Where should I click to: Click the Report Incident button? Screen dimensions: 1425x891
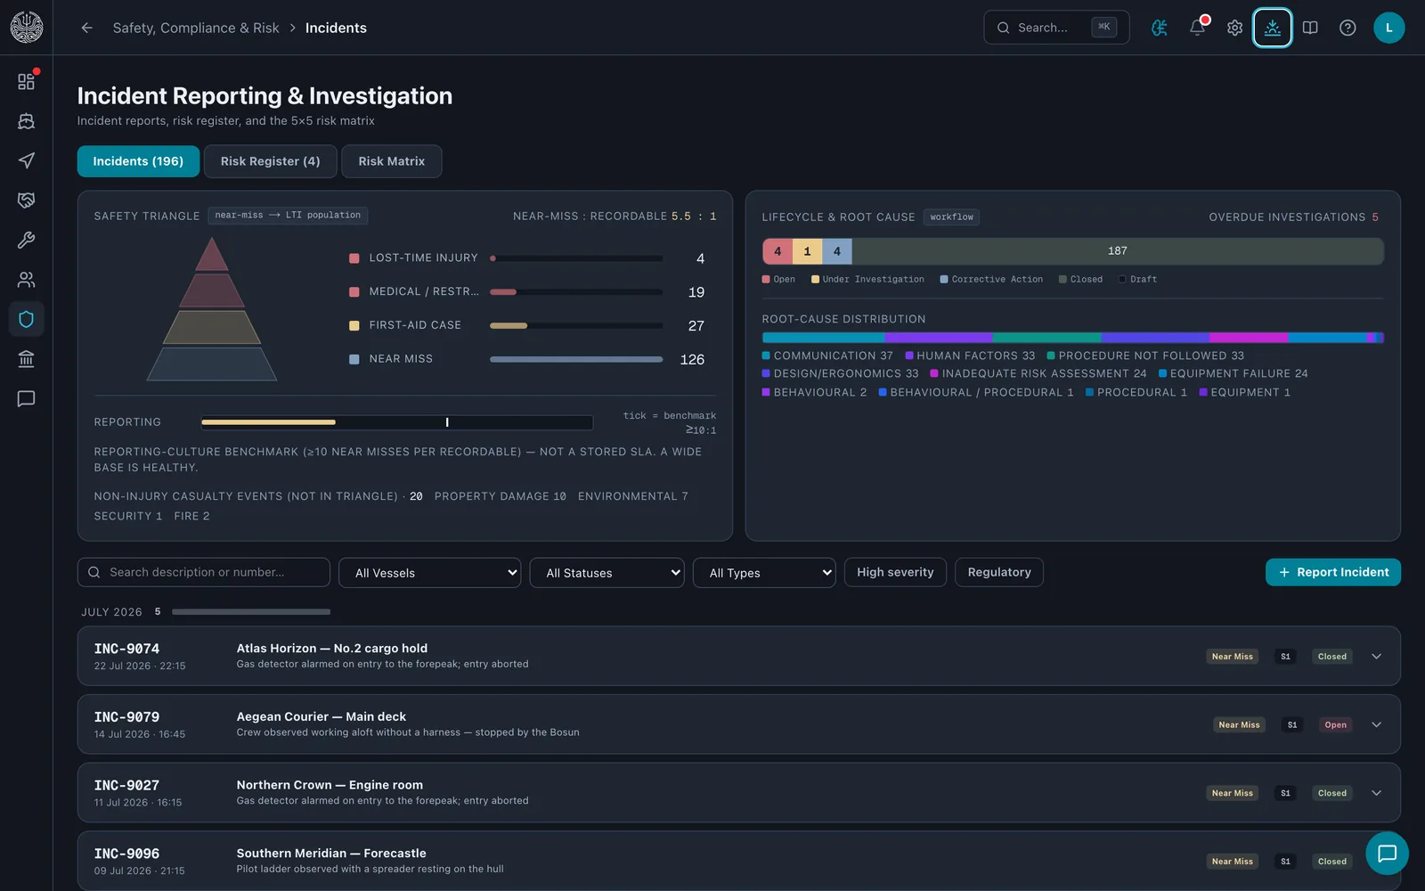coord(1333,572)
